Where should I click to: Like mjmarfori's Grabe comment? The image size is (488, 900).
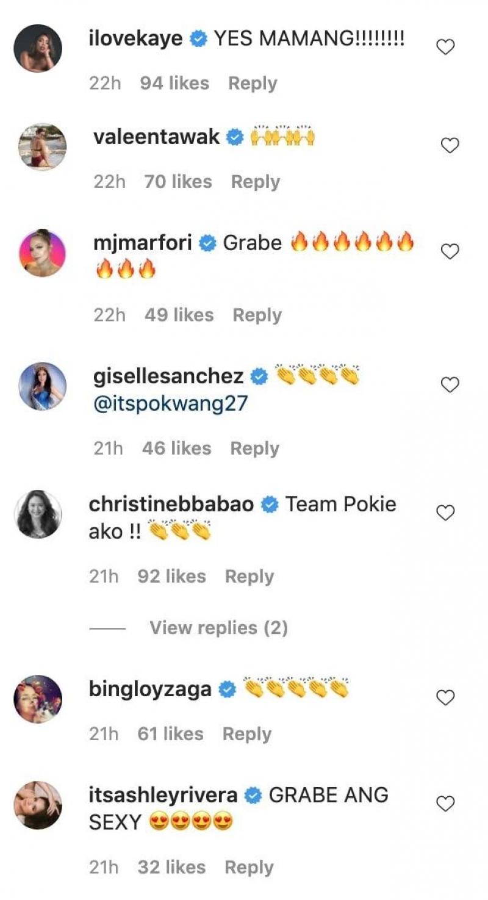click(x=450, y=251)
